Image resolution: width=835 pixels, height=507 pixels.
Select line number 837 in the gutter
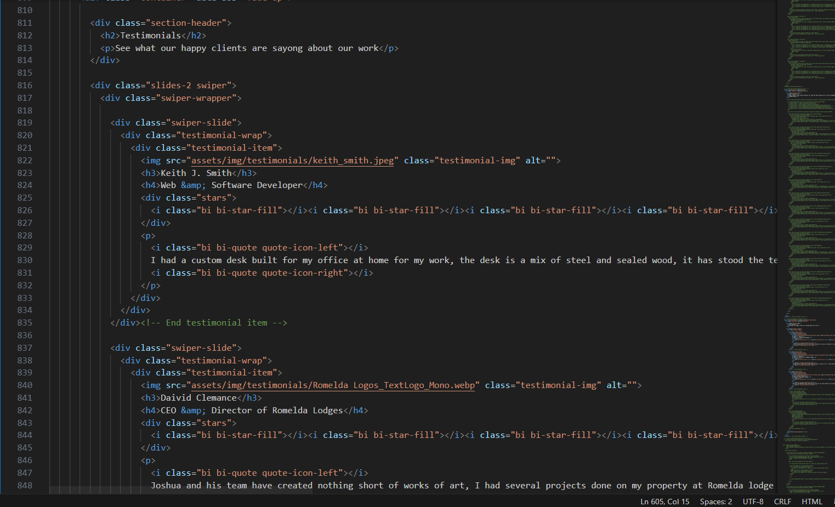(x=25, y=348)
